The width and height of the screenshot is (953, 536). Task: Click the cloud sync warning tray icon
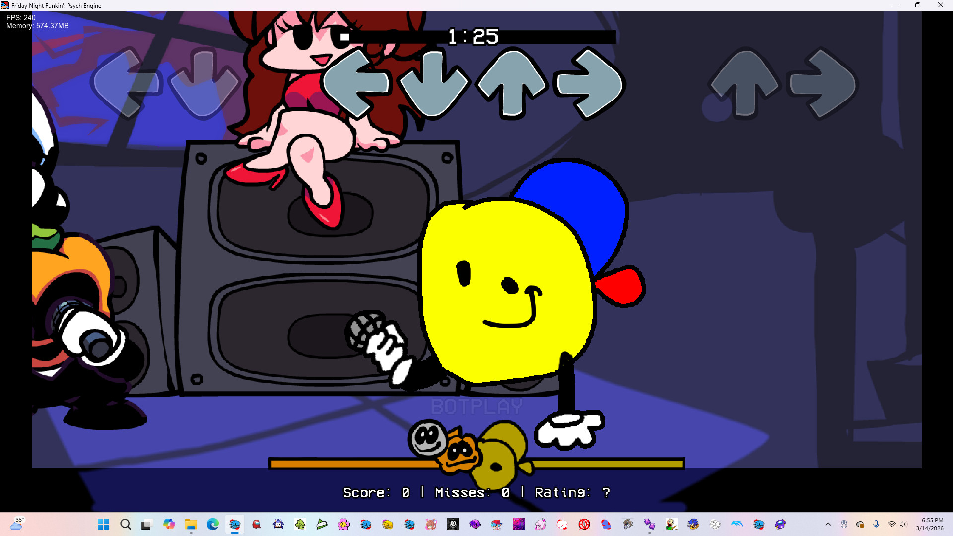(860, 524)
